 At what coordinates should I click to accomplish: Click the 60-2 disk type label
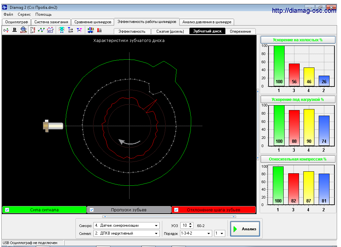point(201,226)
